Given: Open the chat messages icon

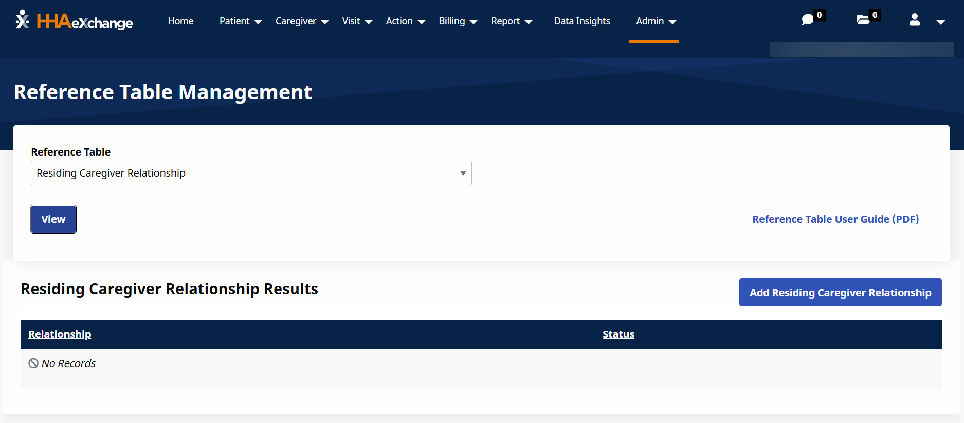Looking at the screenshot, I should (808, 20).
